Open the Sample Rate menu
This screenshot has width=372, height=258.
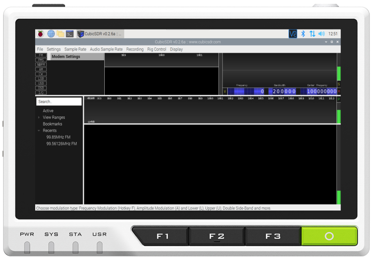[75, 49]
